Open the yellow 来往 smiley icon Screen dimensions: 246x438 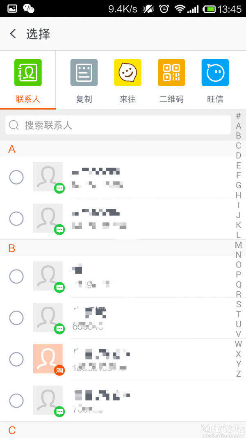click(128, 73)
